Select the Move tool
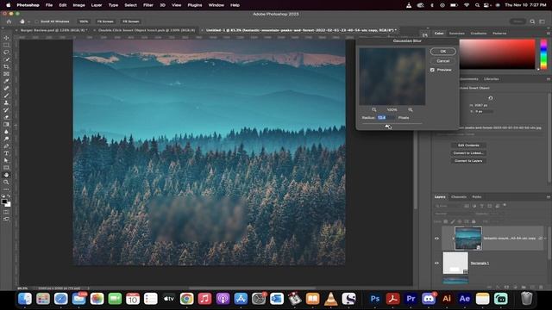The width and height of the screenshot is (552, 310). coord(6,38)
